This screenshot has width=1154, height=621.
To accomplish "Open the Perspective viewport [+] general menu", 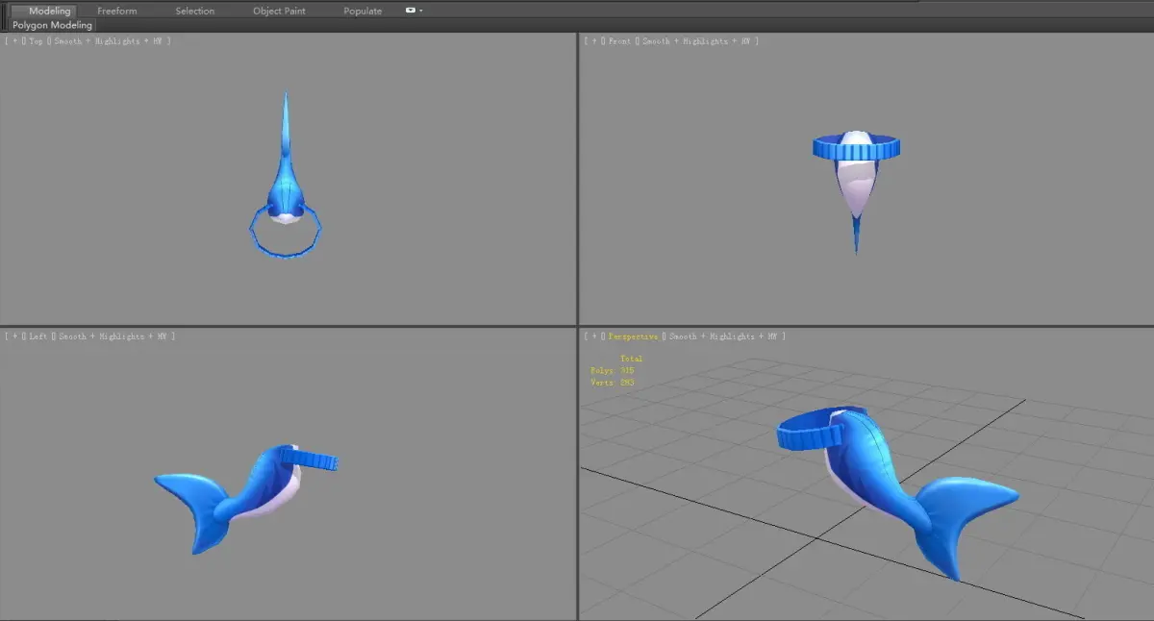I will [x=595, y=336].
